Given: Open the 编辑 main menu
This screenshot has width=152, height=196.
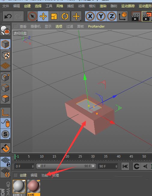Looking at the screenshot, I should pyautogui.click(x=17, y=6).
